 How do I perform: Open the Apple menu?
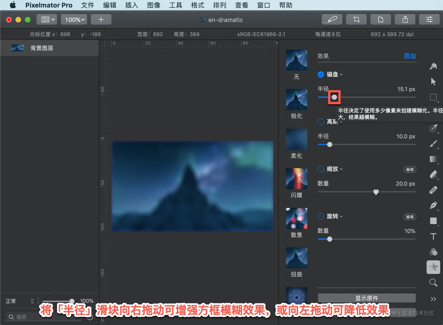pos(13,5)
